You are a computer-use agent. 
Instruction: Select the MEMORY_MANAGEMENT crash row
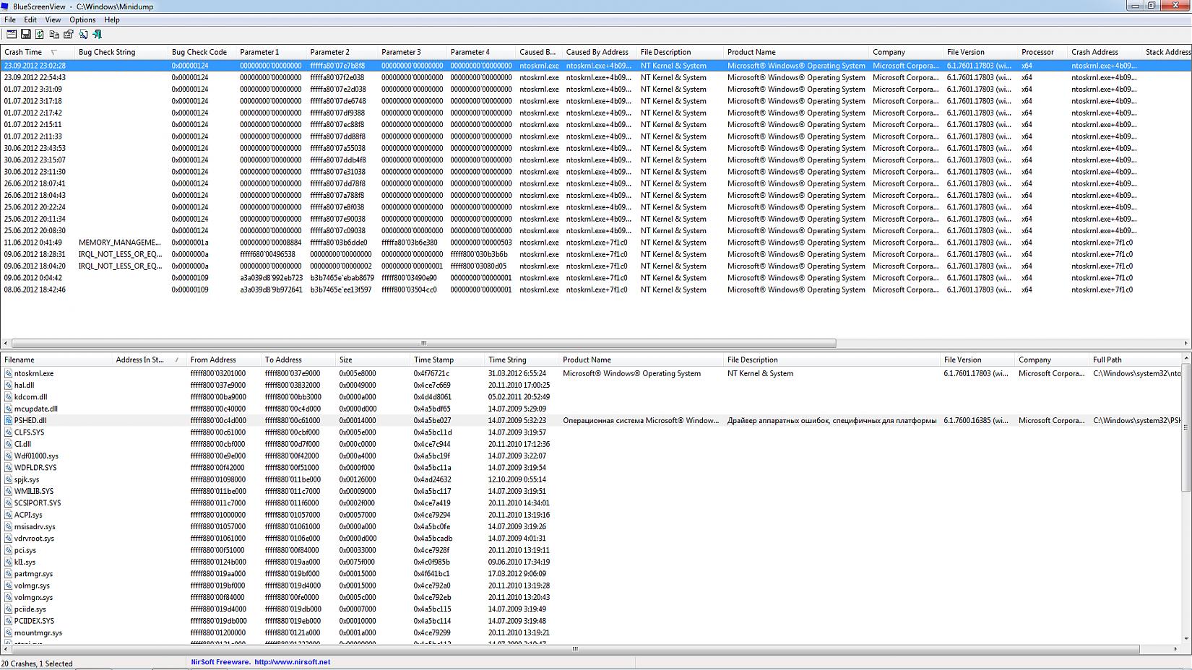[119, 243]
